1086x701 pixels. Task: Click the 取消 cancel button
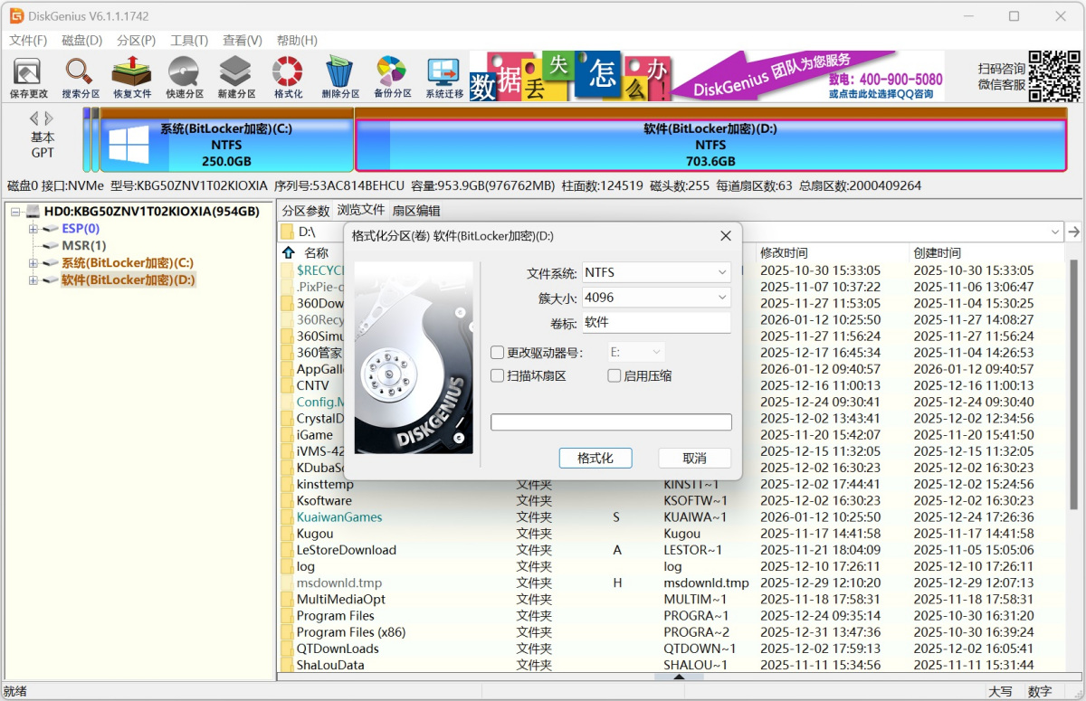(693, 458)
